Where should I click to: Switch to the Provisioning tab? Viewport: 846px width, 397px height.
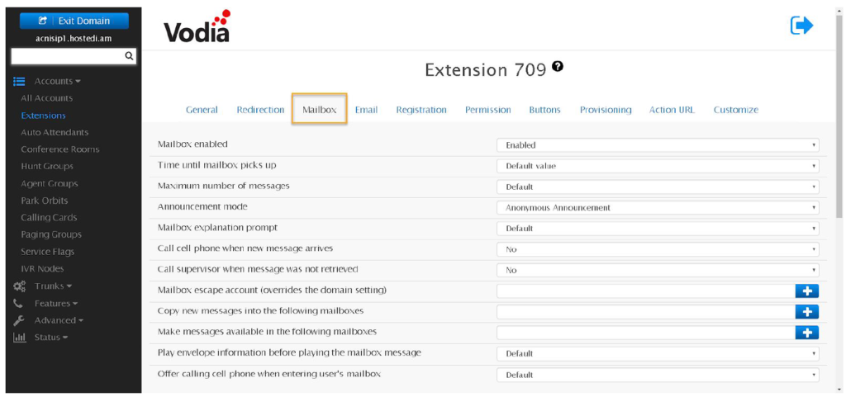tap(605, 110)
